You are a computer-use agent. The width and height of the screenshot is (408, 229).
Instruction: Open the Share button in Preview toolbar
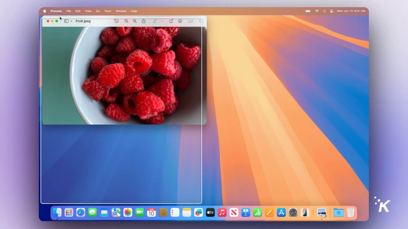(x=144, y=21)
